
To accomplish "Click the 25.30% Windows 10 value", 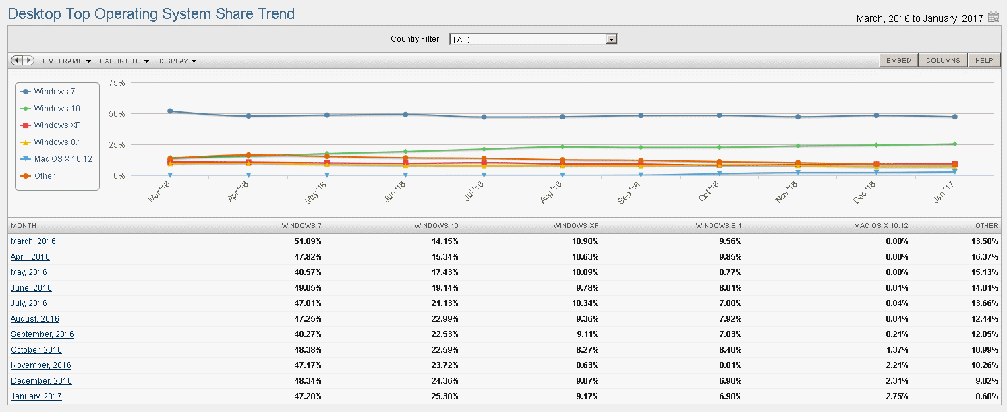I will click(x=445, y=396).
